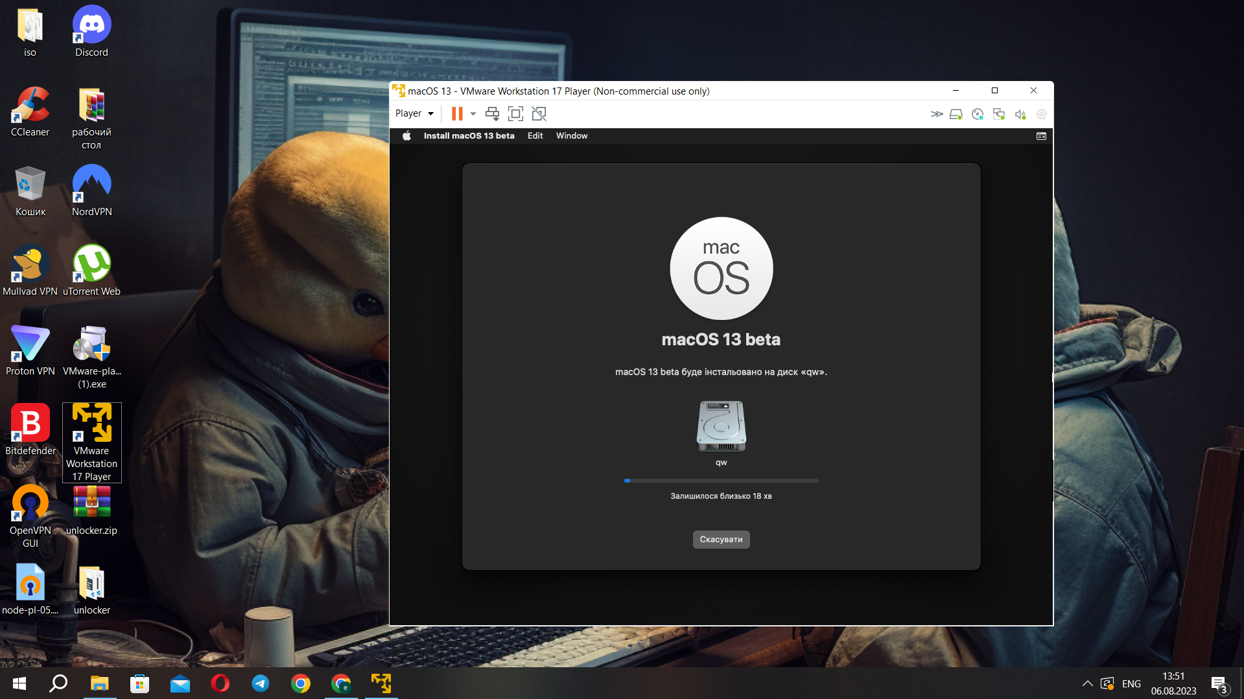Select the OpenVPN GUI desktop shortcut
1244x699 pixels.
pyautogui.click(x=30, y=517)
